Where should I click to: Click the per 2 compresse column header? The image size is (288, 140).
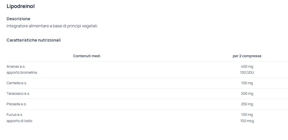pos(247,56)
